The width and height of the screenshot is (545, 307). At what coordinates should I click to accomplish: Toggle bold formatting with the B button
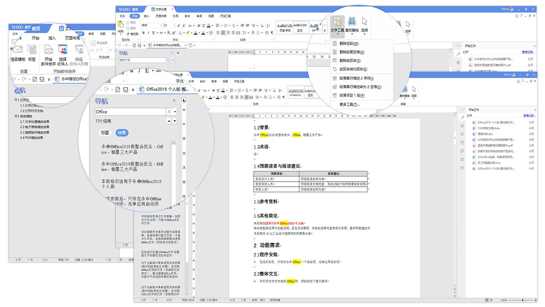143,32
